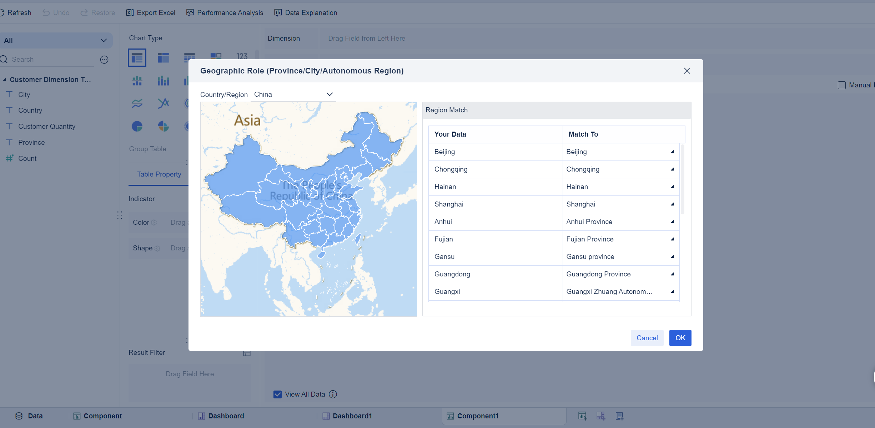The height and width of the screenshot is (428, 875).
Task: Open the Color indicator settings gear
Action: click(154, 222)
